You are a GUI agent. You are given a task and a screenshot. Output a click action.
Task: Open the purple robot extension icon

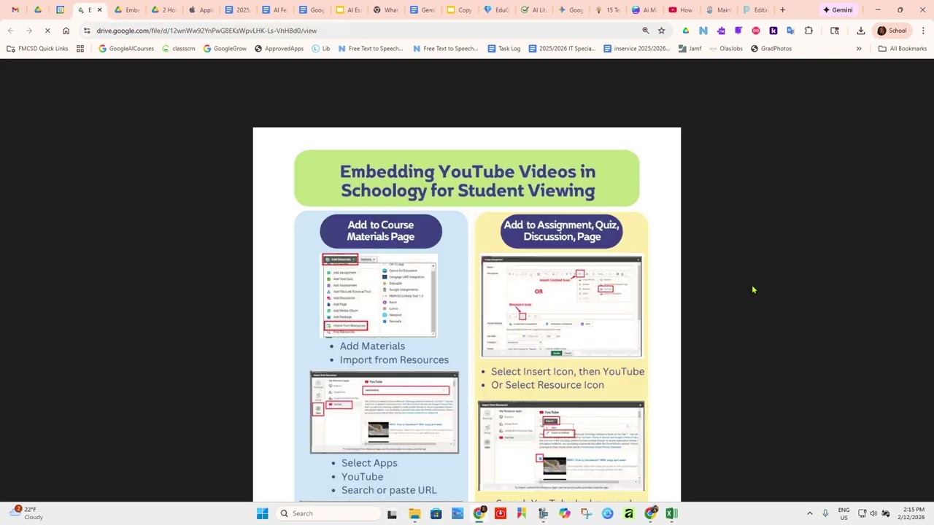(721, 31)
